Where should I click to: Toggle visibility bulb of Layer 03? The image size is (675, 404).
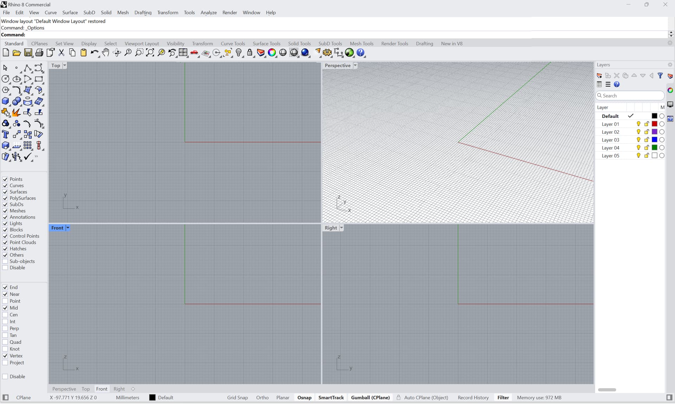638,140
